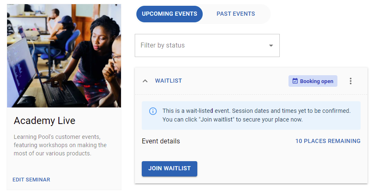Viewport: 383px width, 193px height.
Task: Click the Event details label
Action: tap(161, 141)
